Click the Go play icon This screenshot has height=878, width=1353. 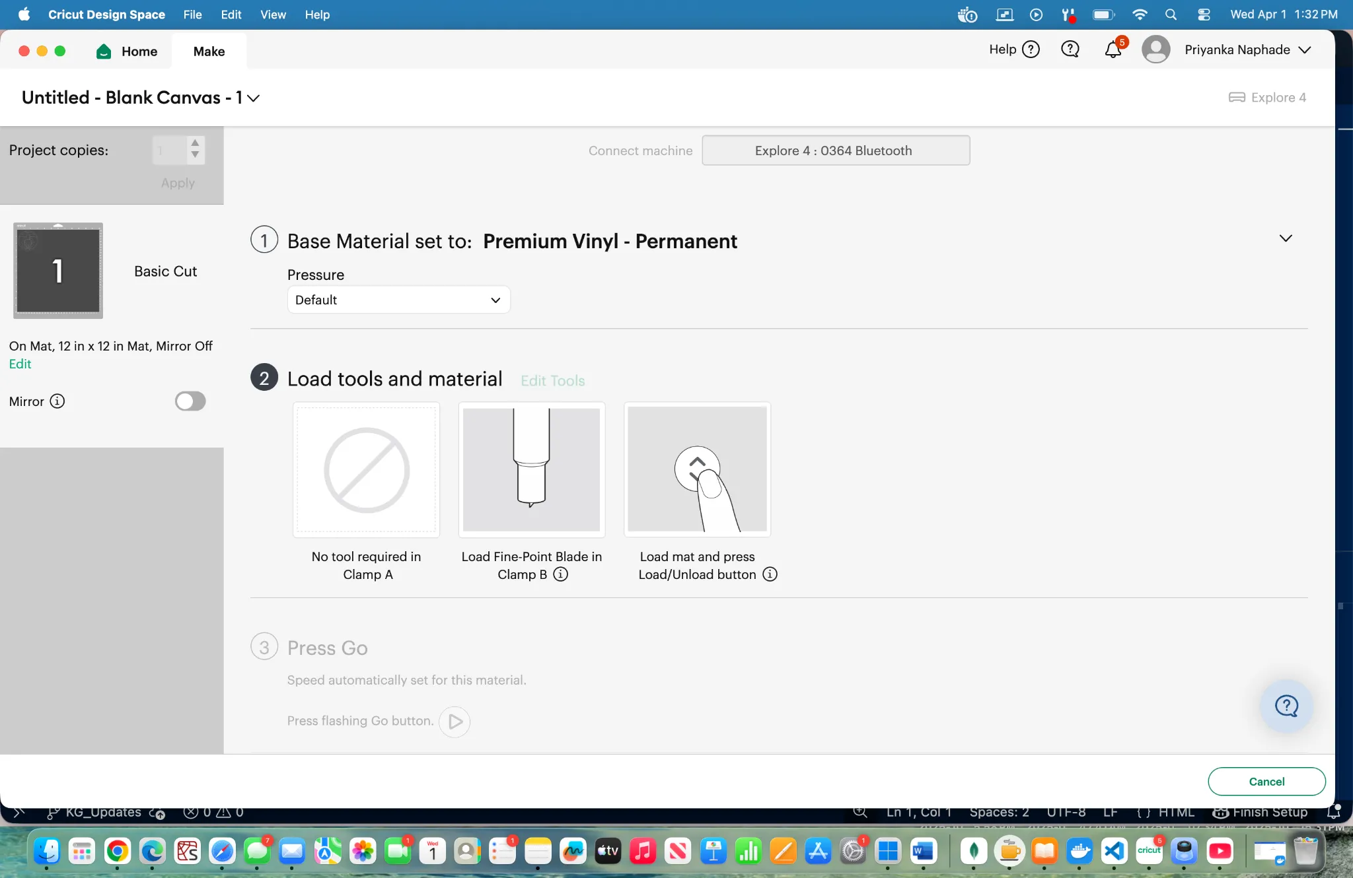[x=455, y=722]
